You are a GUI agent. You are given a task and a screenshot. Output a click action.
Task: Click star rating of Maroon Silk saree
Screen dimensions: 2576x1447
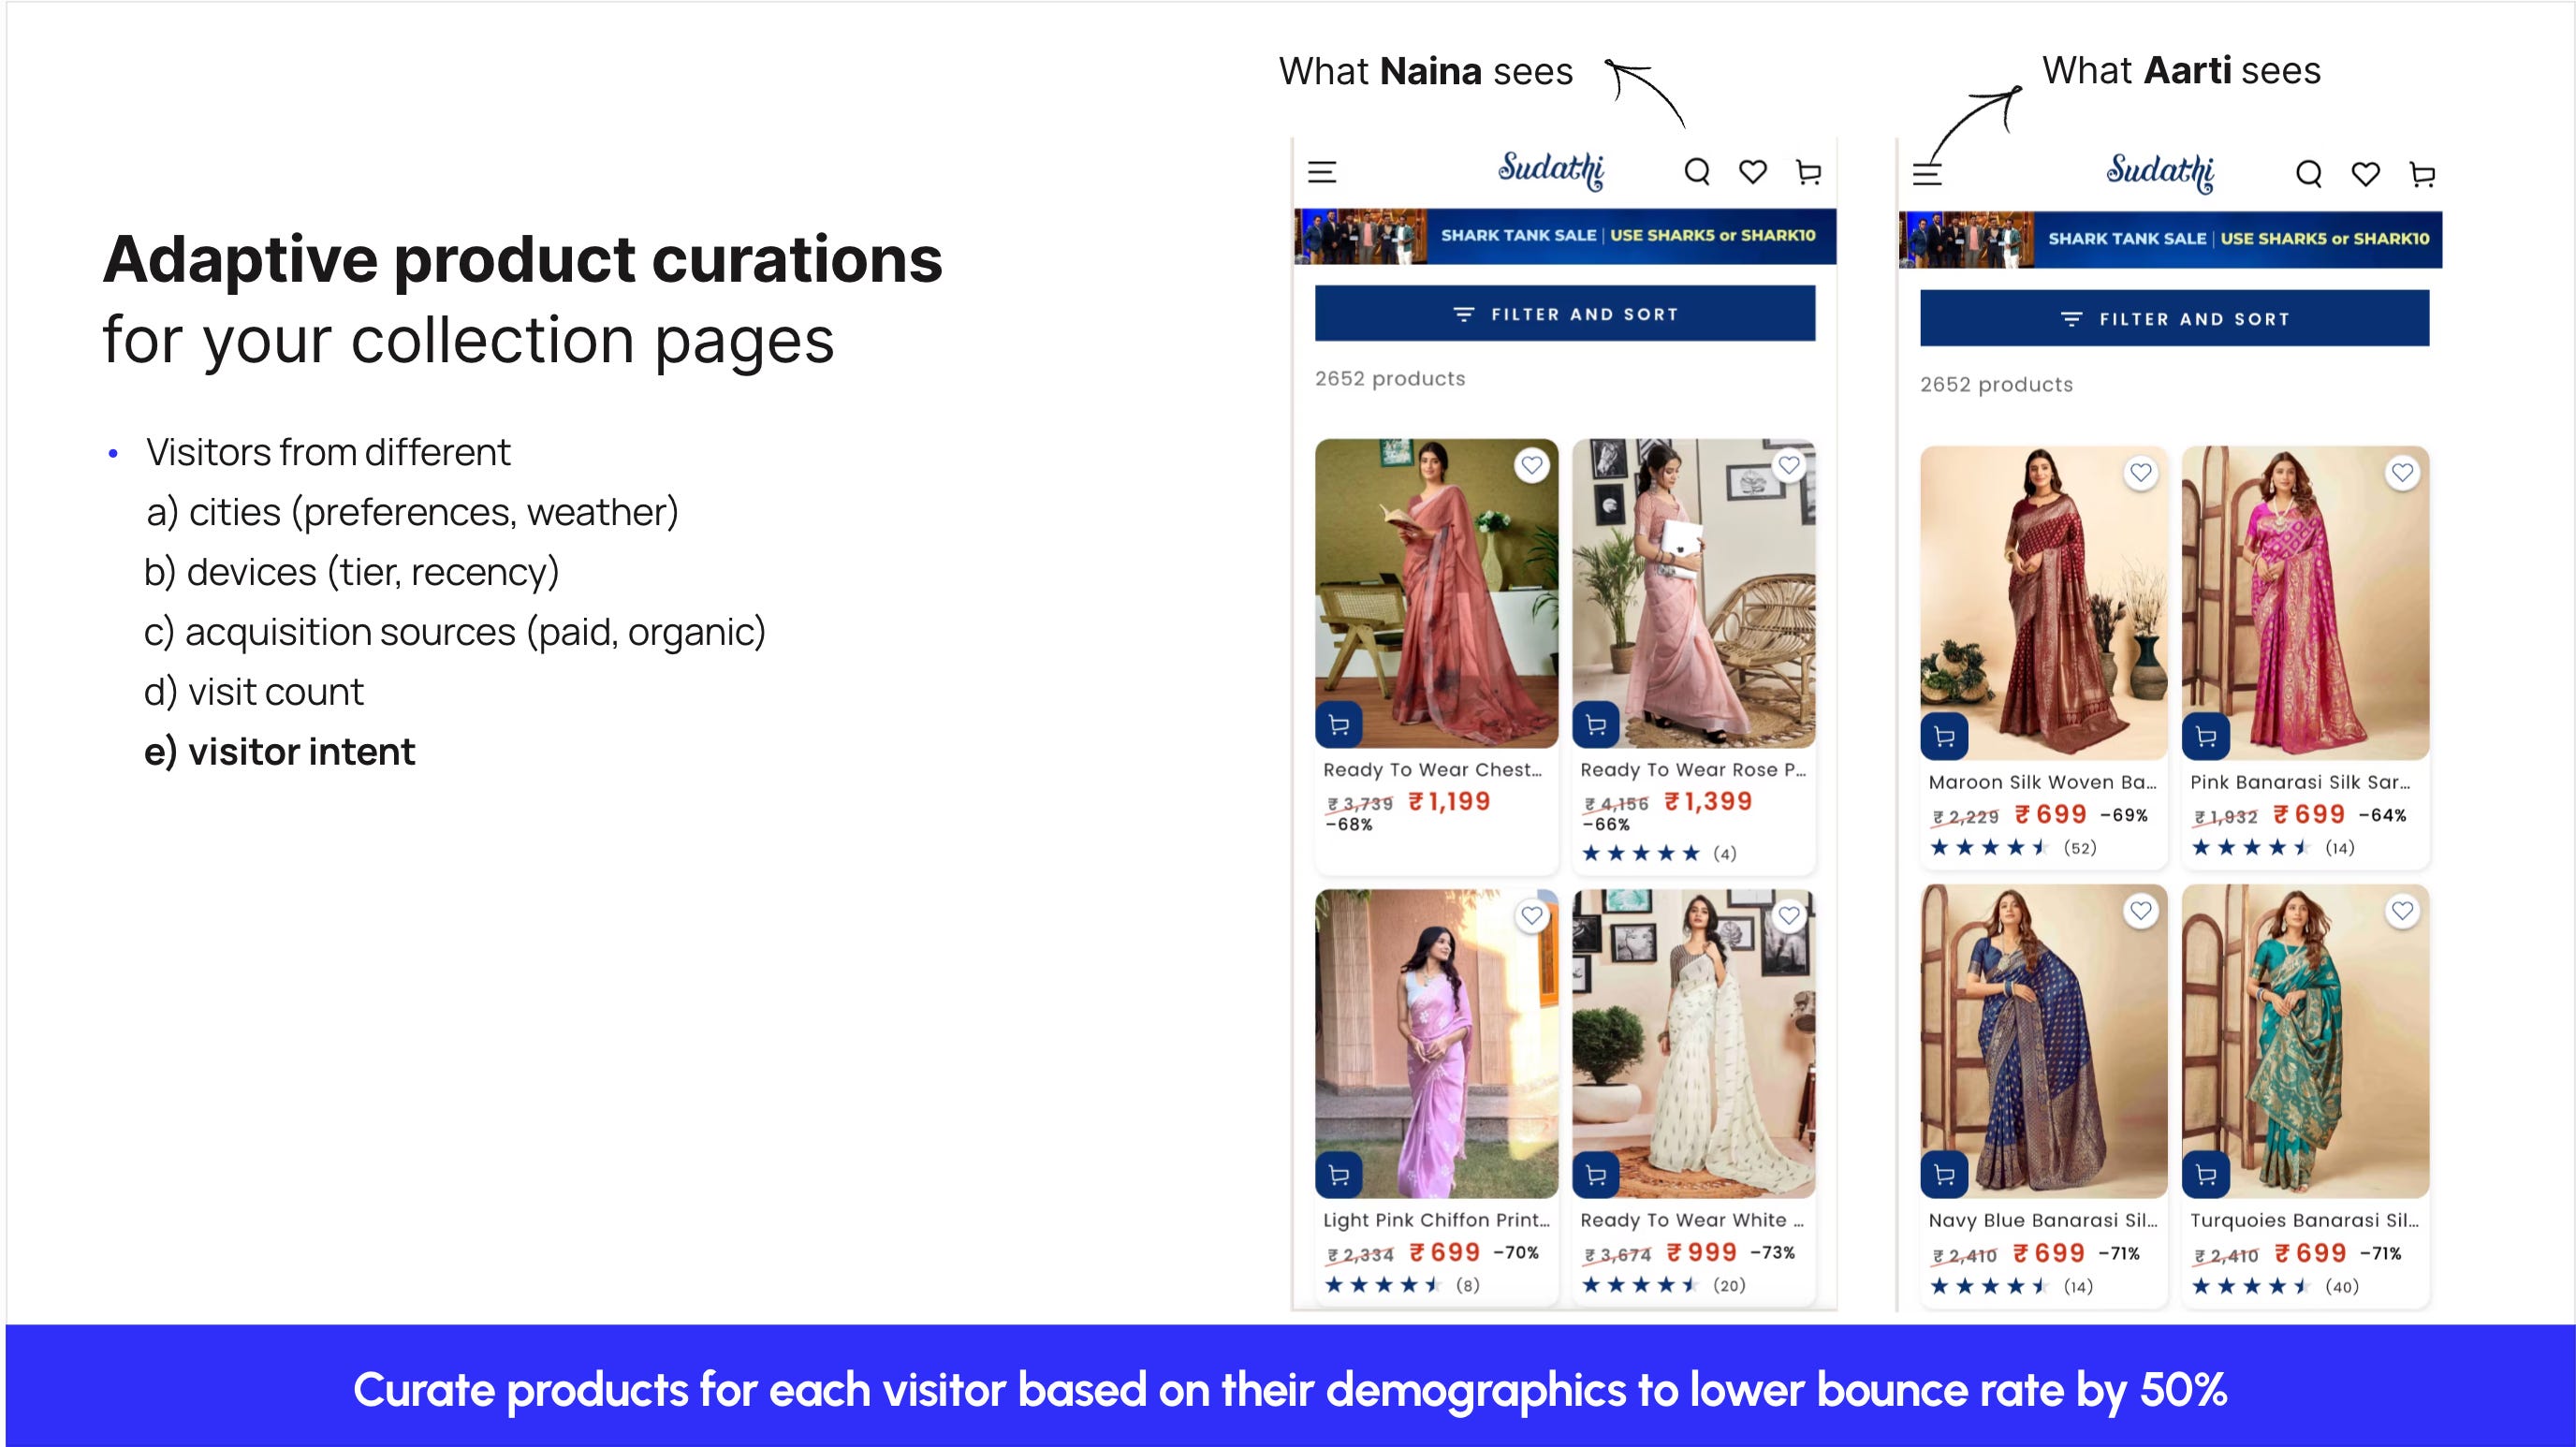click(1989, 848)
